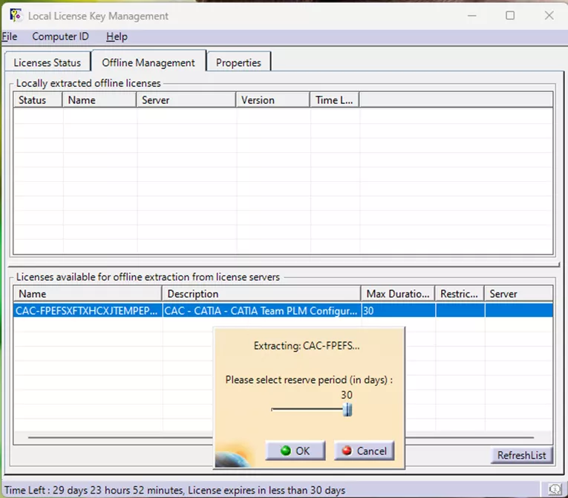Screen dimensions: 568x498
Task: Click the 30 max duration cell
Action: [399, 311]
